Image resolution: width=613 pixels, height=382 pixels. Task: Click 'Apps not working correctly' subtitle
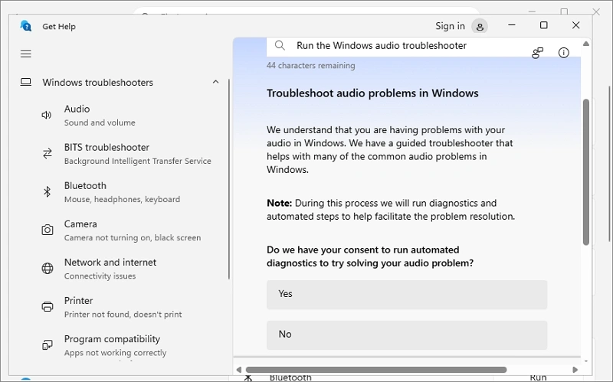click(116, 352)
